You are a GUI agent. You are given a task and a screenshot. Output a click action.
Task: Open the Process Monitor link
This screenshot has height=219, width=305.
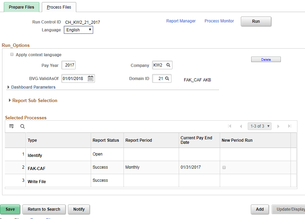[x=219, y=21]
